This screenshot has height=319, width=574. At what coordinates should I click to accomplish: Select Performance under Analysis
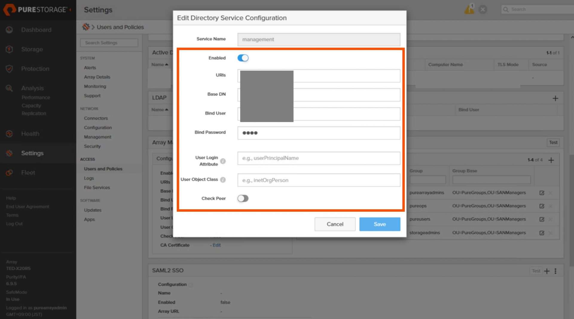(x=36, y=97)
